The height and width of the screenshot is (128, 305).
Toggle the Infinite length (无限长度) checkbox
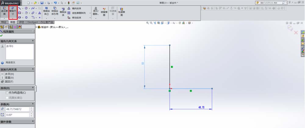(x=7, y=98)
